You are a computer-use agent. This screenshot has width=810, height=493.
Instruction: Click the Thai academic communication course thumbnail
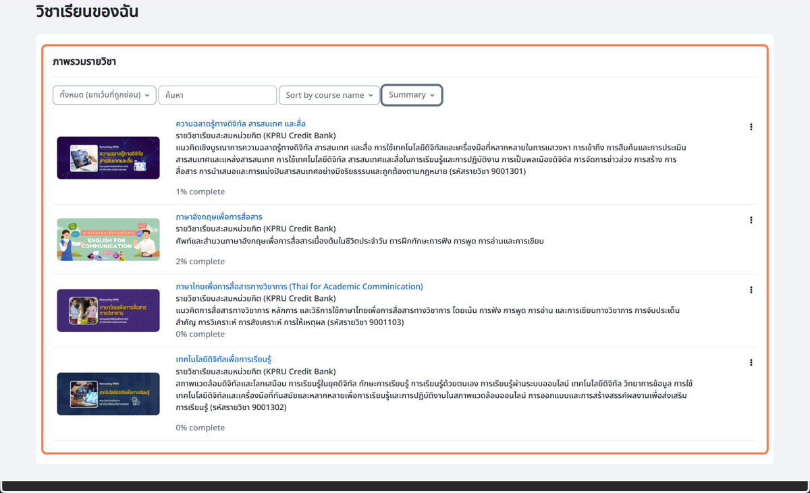pyautogui.click(x=108, y=310)
